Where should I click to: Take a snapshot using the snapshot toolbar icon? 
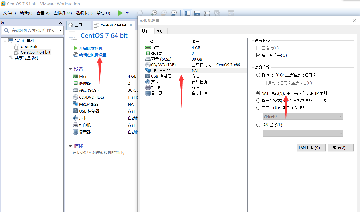tap(154, 13)
